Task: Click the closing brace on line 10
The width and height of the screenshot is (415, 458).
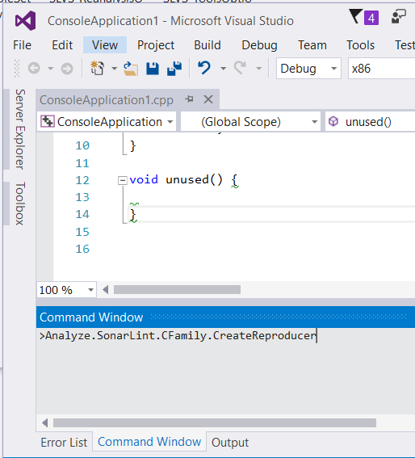Action: [133, 145]
